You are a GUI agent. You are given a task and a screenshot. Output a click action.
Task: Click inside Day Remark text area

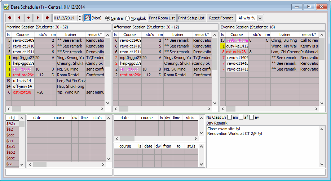click(263, 146)
